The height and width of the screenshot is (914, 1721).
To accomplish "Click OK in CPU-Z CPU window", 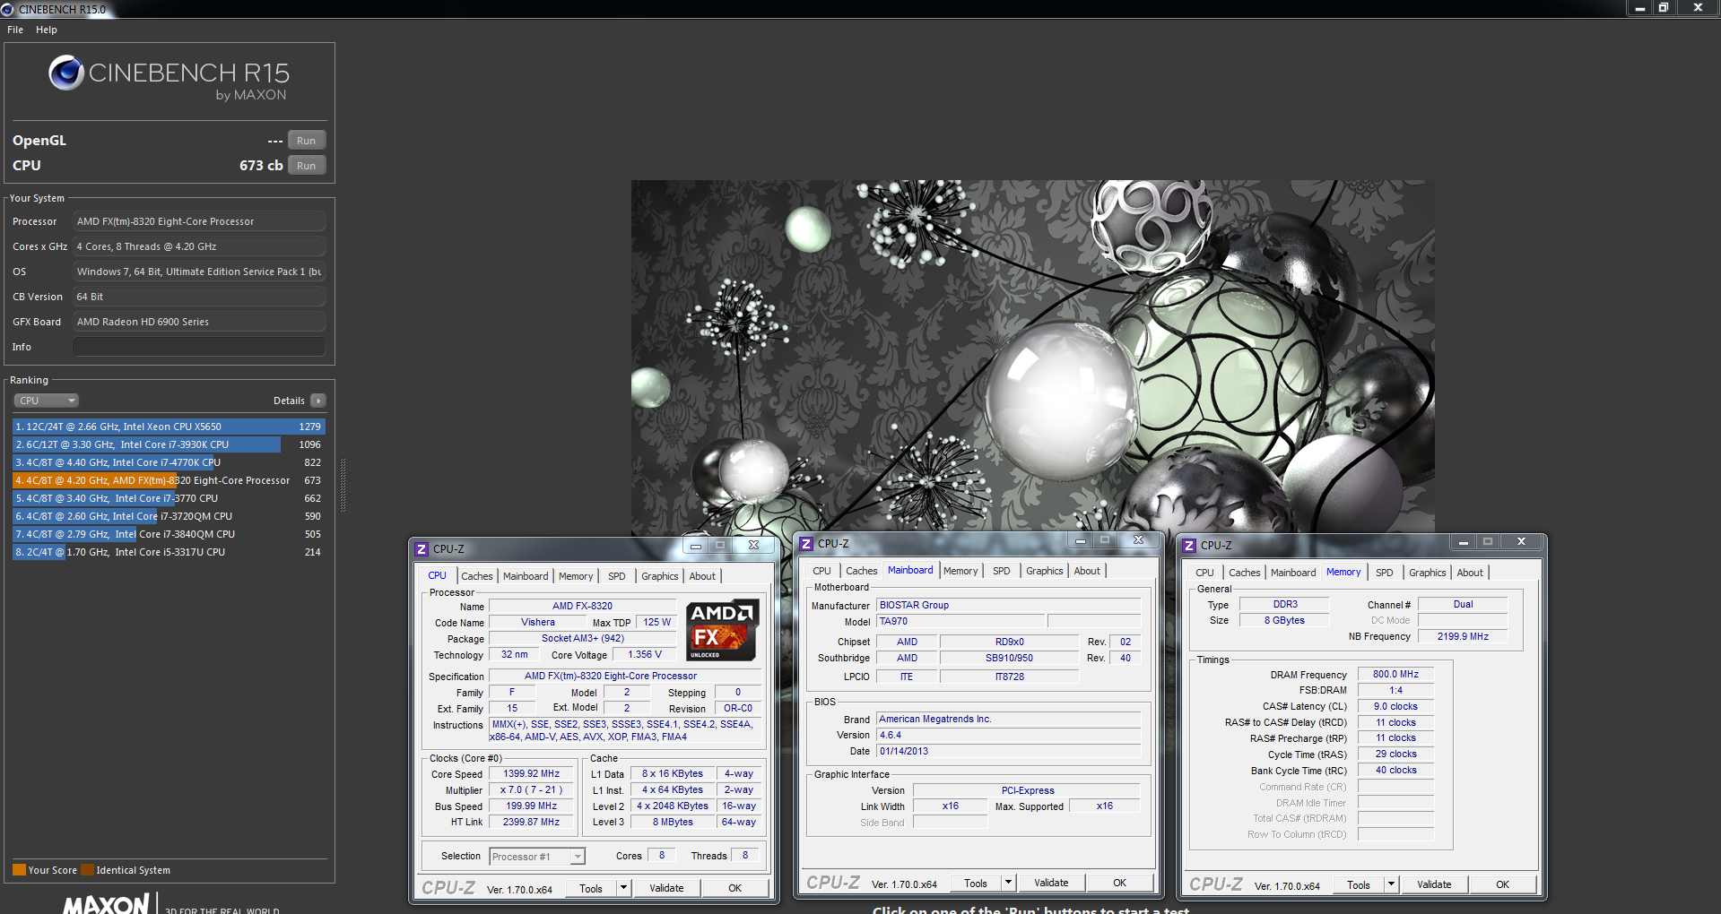I will [x=735, y=888].
